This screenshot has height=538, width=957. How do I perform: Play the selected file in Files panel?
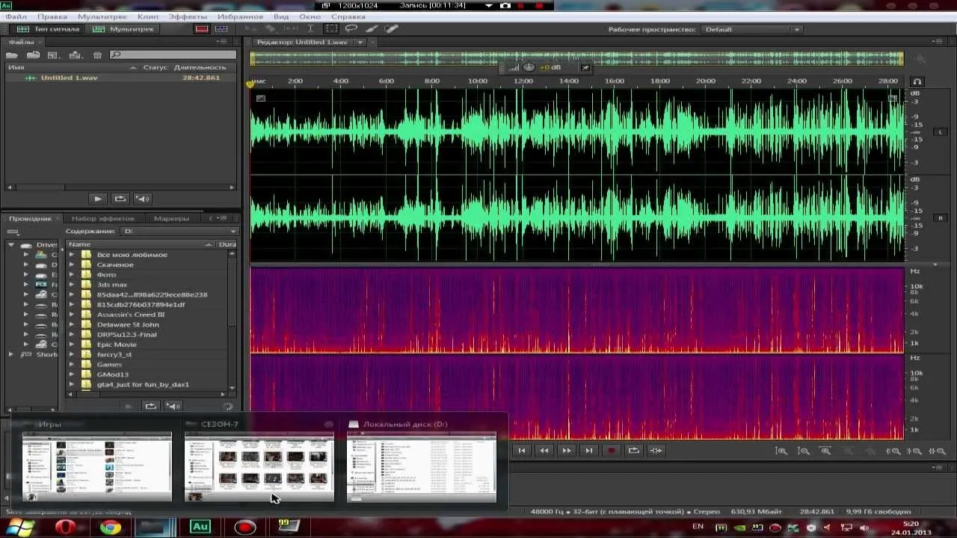[98, 199]
